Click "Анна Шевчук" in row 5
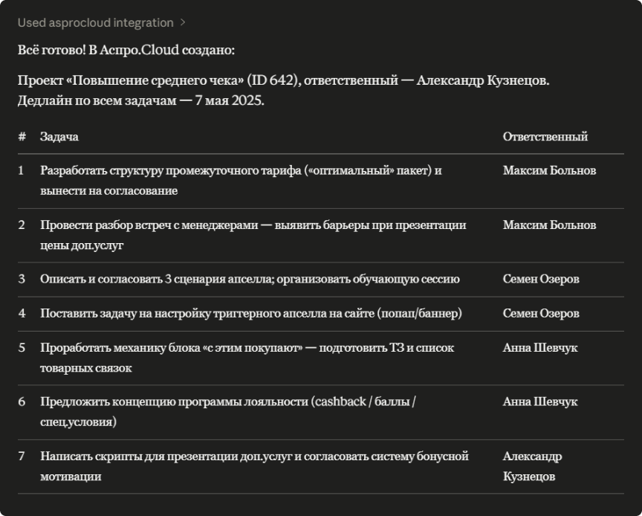Image resolution: width=642 pixels, height=516 pixels. (x=539, y=347)
